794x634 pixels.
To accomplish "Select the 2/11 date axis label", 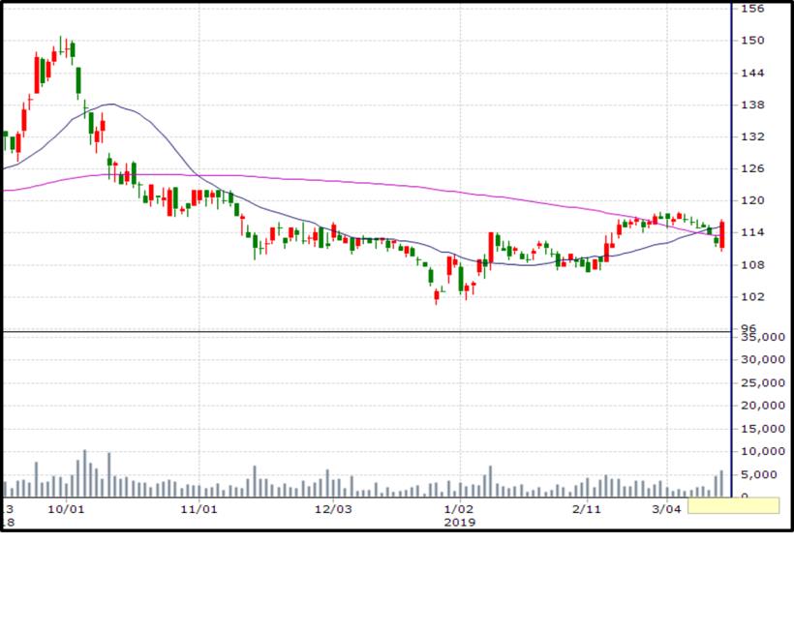I will click(586, 508).
